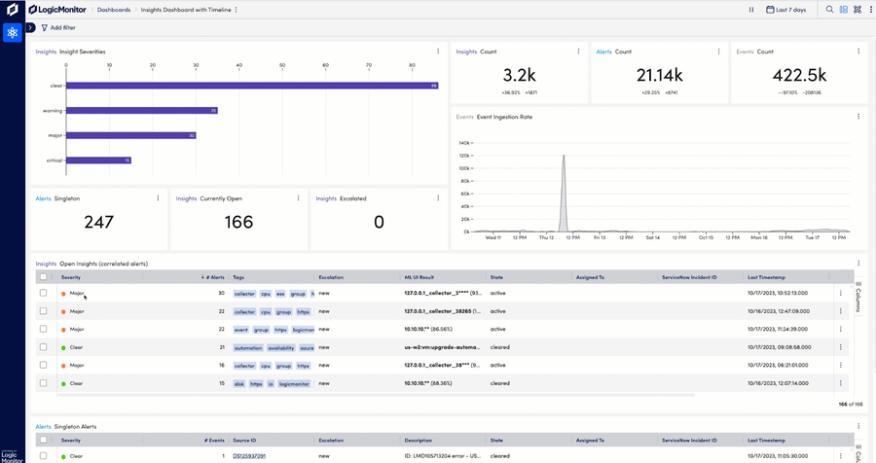Toggle the dashboard layout view icon
This screenshot has width=876, height=463.
[844, 10]
